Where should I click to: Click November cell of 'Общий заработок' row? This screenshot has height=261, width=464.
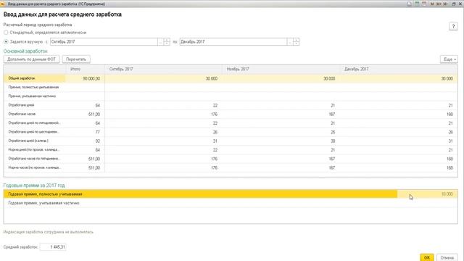(x=281, y=78)
